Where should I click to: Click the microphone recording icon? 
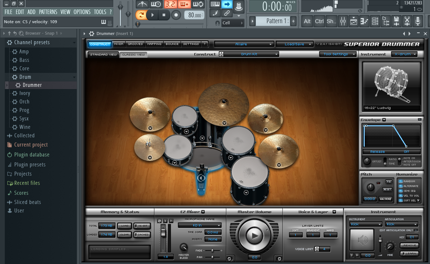(x=417, y=21)
